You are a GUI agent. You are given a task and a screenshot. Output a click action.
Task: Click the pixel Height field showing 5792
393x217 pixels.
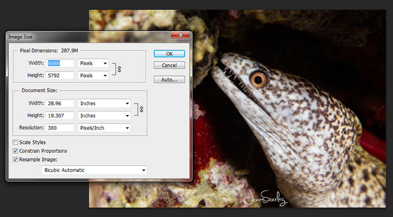point(60,75)
